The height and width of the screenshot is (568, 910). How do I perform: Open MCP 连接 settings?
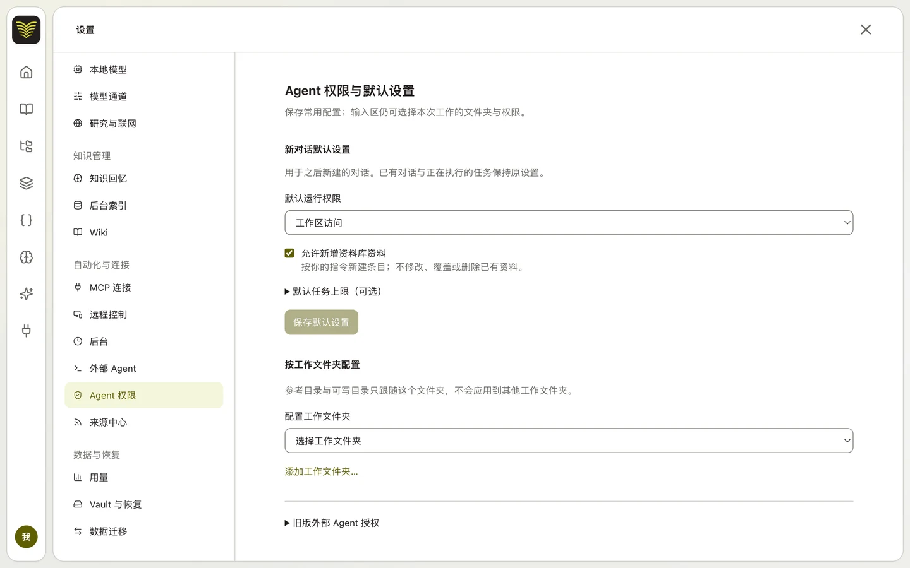(x=144, y=288)
